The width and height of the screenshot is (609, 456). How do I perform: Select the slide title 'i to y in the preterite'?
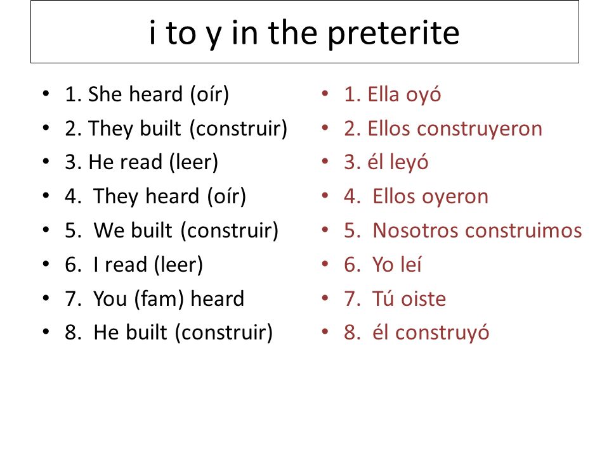(304, 34)
